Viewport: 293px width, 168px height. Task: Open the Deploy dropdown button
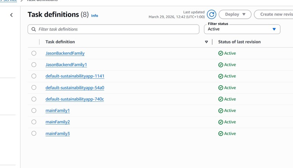235,14
